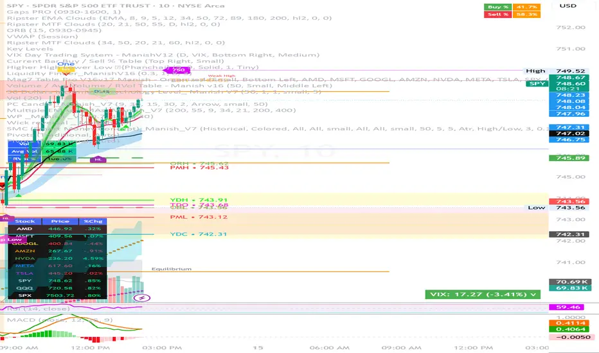Select the ORB (15, 0930-0945) indicator legend
599x353 pixels.
tap(54, 30)
